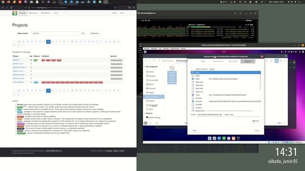Open Repositories in Repology navigation
Viewport: 305px width, 171px height.
tap(46, 13)
